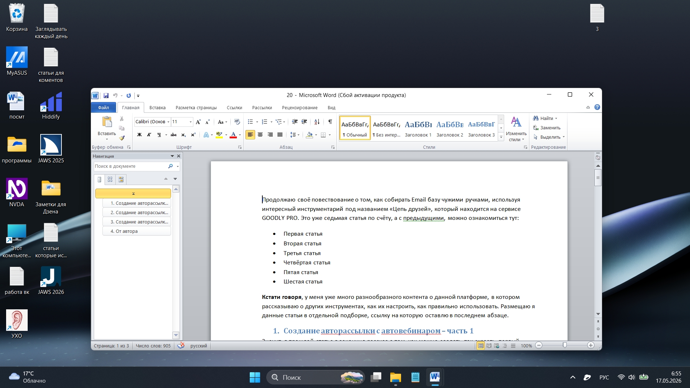690x388 pixels.
Task: Open the Find (Найти) dropdown arrow
Action: point(556,119)
